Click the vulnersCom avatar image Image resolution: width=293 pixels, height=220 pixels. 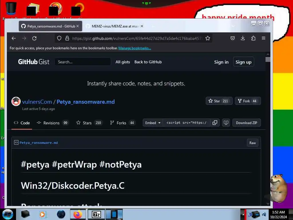click(16, 101)
